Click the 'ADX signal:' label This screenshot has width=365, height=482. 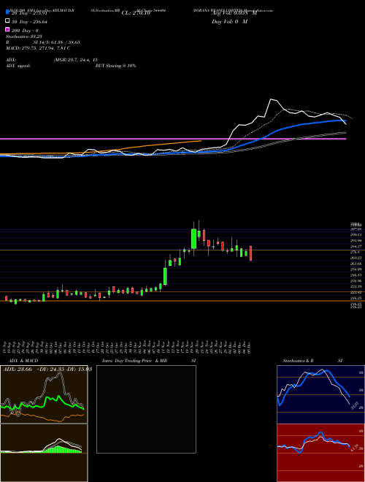coord(18,66)
